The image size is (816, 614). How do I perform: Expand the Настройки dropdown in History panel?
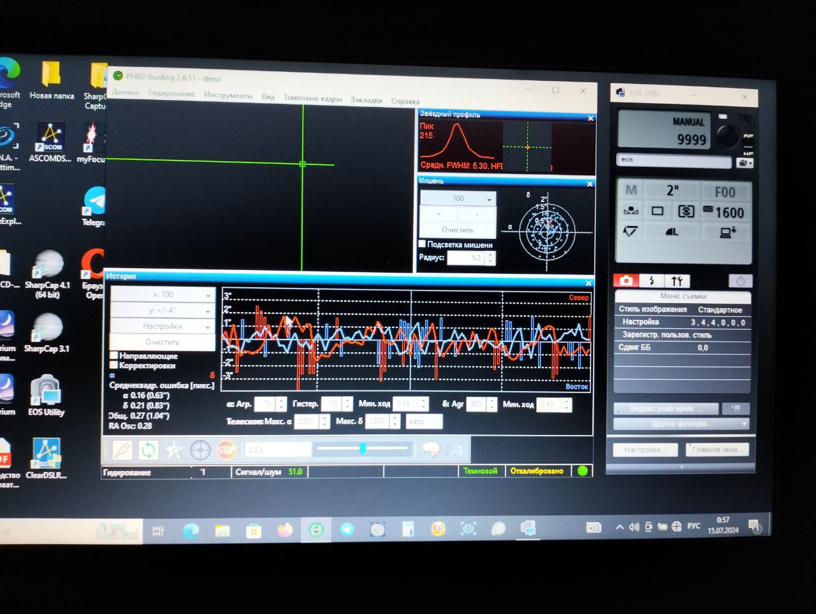point(163,326)
